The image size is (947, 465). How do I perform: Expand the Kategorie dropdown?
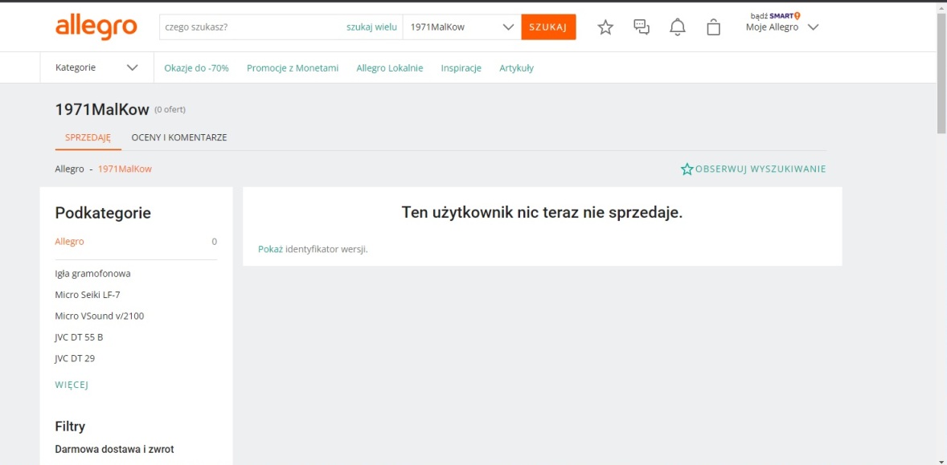click(x=96, y=67)
